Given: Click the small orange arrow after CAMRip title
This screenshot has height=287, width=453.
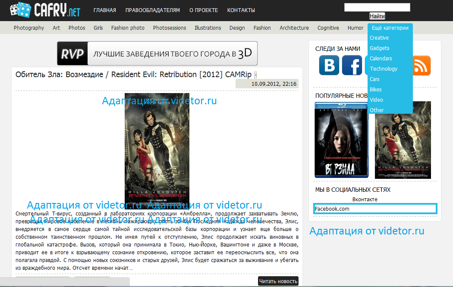Looking at the screenshot, I should coord(255,75).
